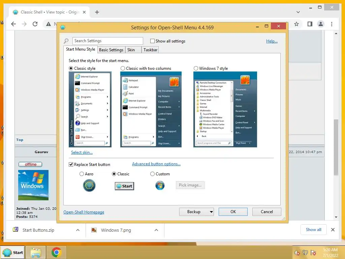Screen dimensions: 345x259
Task: Choose the Custom button radio option
Action: pos(152,174)
